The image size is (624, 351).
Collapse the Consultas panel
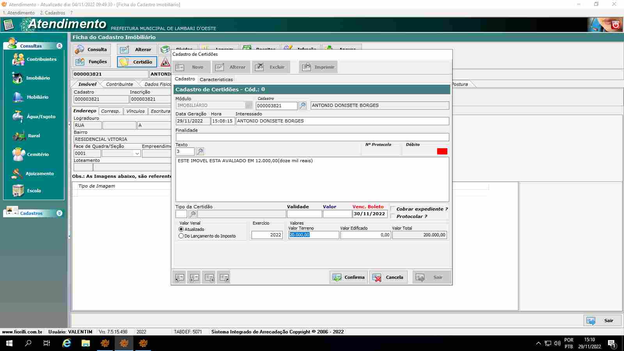click(x=59, y=46)
